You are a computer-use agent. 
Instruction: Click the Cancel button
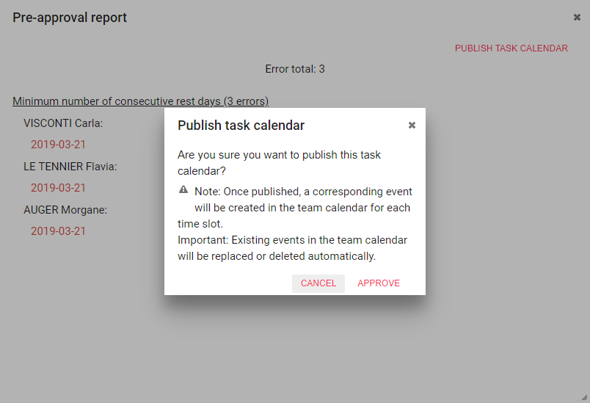tap(318, 283)
